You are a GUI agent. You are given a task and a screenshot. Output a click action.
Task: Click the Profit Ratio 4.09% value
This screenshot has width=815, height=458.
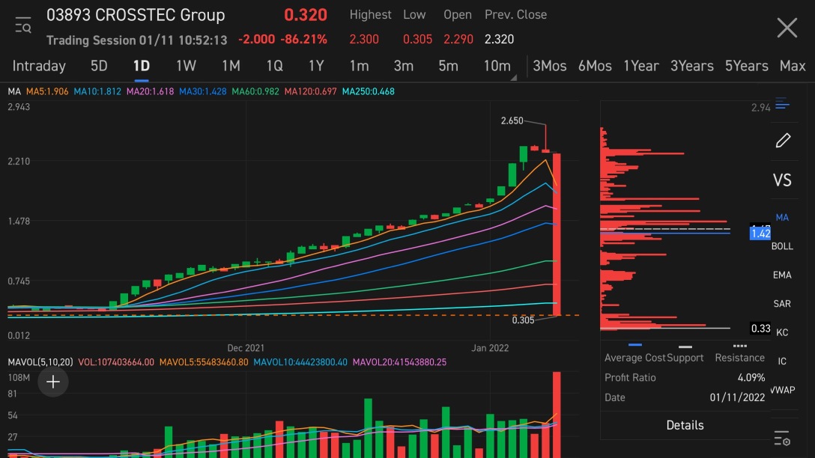pyautogui.click(x=751, y=377)
